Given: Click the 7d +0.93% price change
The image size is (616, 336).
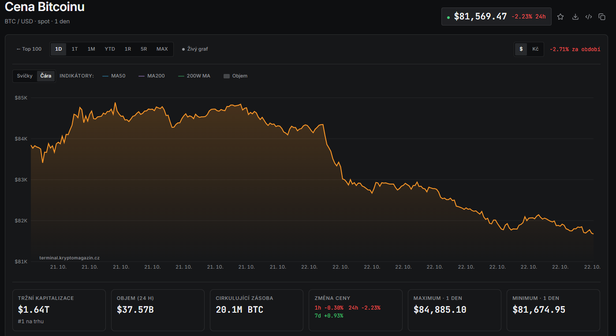Looking at the screenshot, I should pos(329,316).
